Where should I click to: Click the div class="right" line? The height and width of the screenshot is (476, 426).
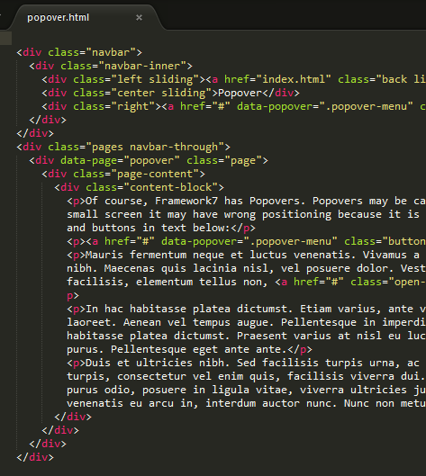point(234,106)
